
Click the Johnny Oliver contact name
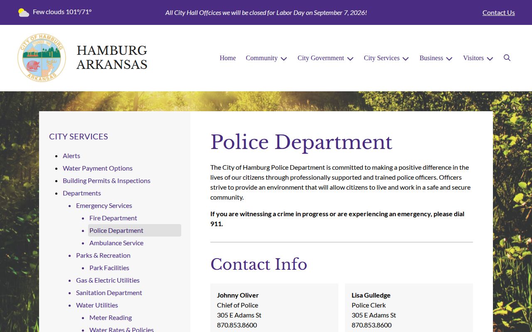click(x=238, y=295)
